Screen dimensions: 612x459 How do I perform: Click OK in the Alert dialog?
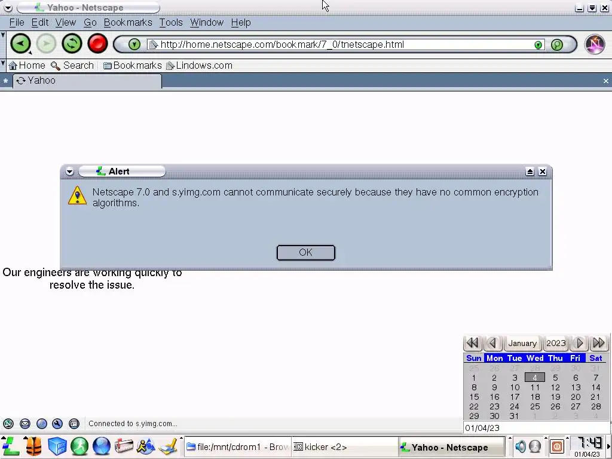click(x=305, y=253)
